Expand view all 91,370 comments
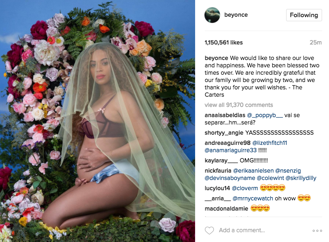This screenshot has width=329, height=242. (239, 105)
